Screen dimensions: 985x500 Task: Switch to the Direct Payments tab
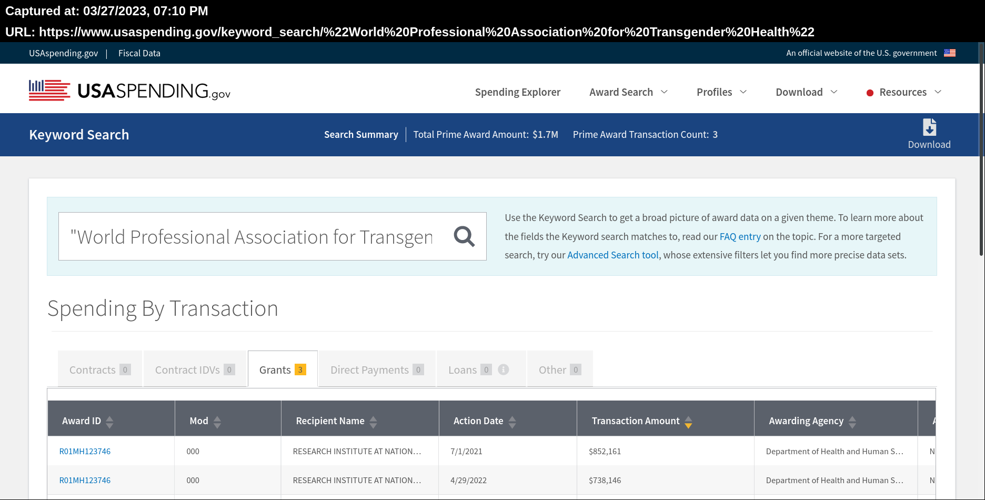tap(377, 369)
